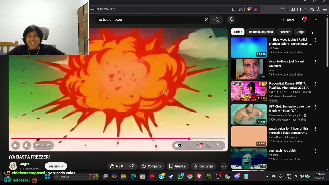The image size is (329, 185).
Task: Open options for 'victor le dice a joel'
Action: pos(316,62)
